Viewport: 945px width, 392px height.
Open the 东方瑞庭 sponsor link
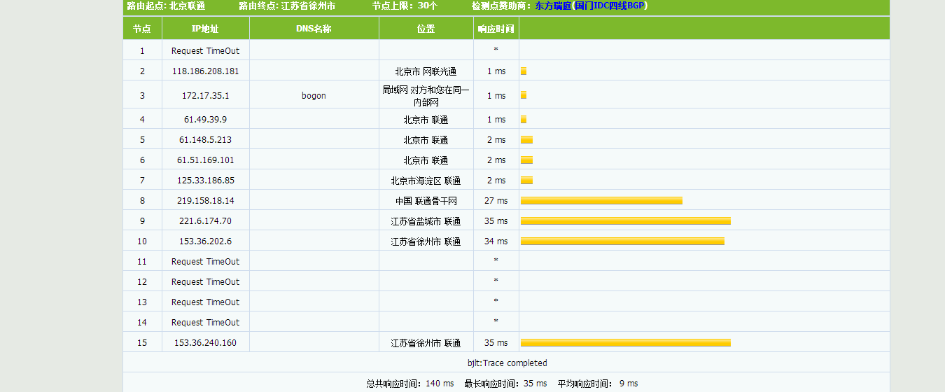pyautogui.click(x=553, y=6)
